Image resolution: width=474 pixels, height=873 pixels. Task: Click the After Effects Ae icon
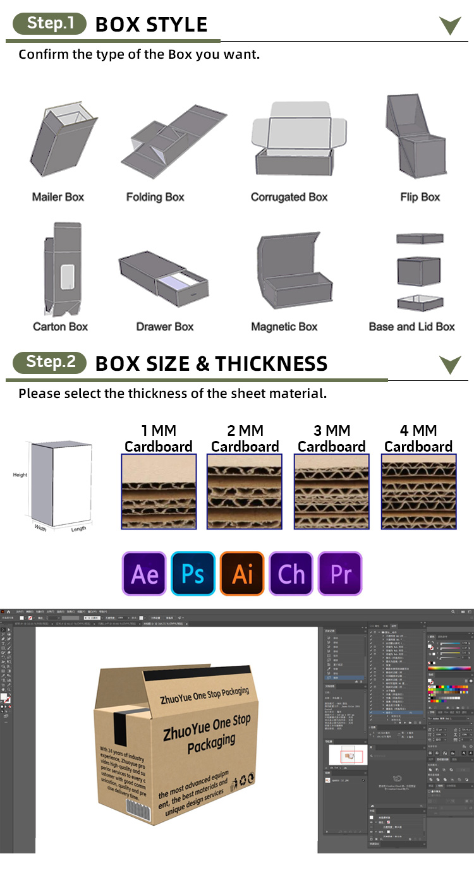[x=144, y=574]
